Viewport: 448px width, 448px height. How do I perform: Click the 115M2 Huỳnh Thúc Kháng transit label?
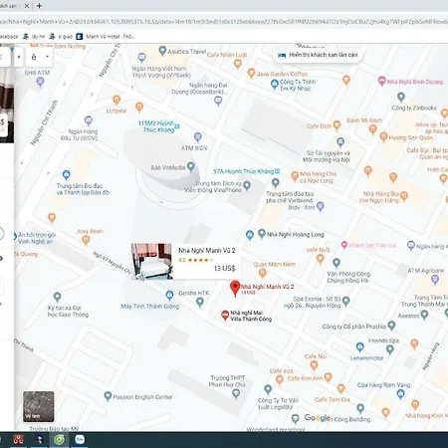click(158, 126)
